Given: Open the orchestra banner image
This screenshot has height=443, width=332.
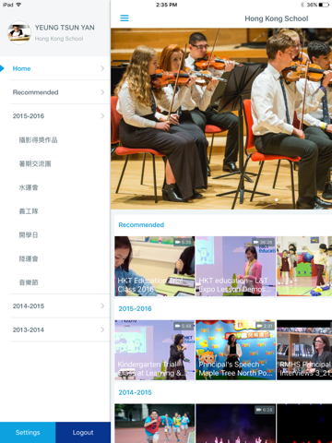Looking at the screenshot, I should tap(221, 119).
